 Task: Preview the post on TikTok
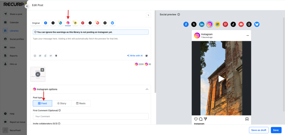point(233,24)
